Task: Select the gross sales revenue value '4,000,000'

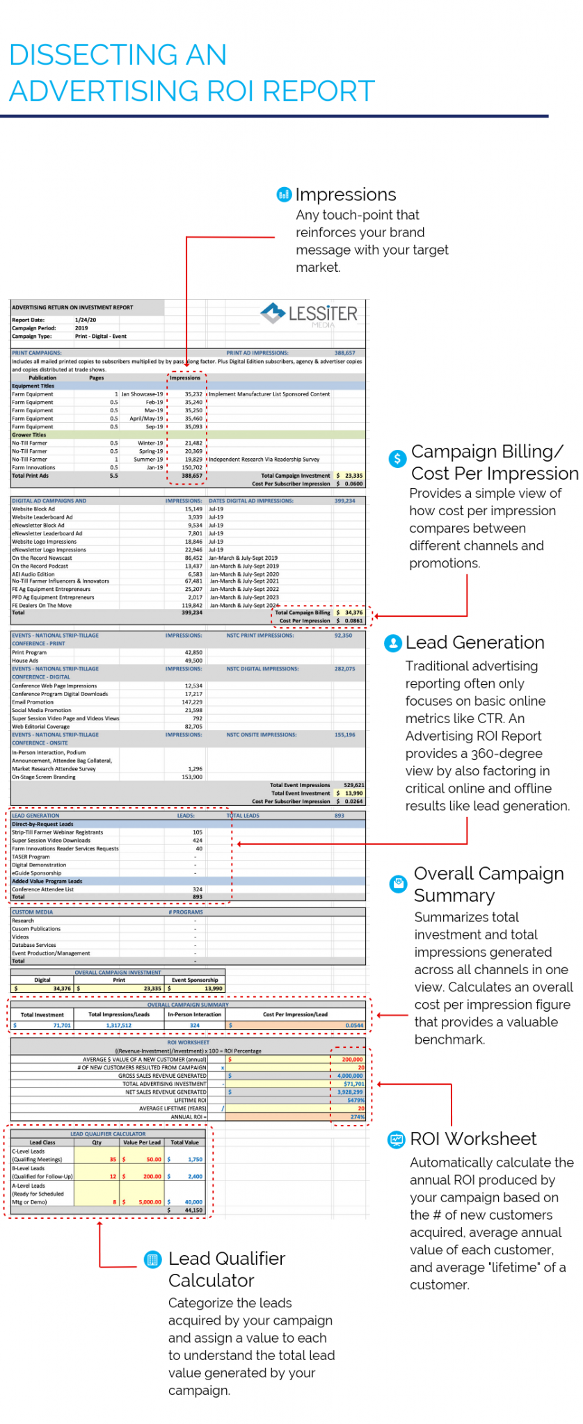Action: (350, 1076)
